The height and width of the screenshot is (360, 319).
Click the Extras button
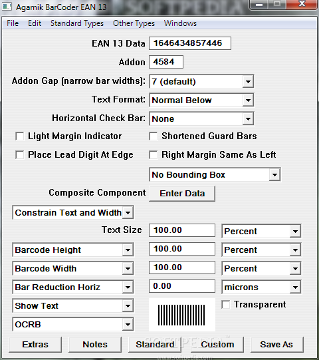(x=35, y=345)
